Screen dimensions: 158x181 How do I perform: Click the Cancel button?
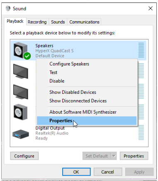click(x=108, y=172)
